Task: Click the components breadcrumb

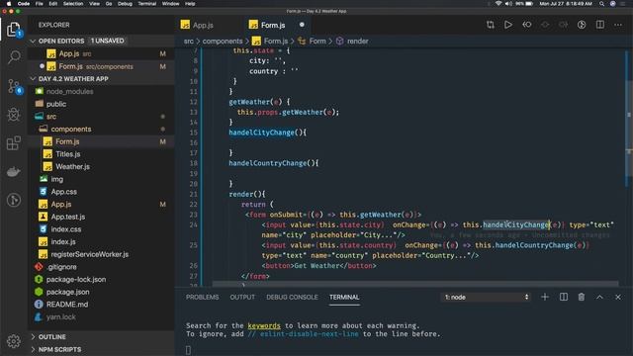Action: pos(223,41)
